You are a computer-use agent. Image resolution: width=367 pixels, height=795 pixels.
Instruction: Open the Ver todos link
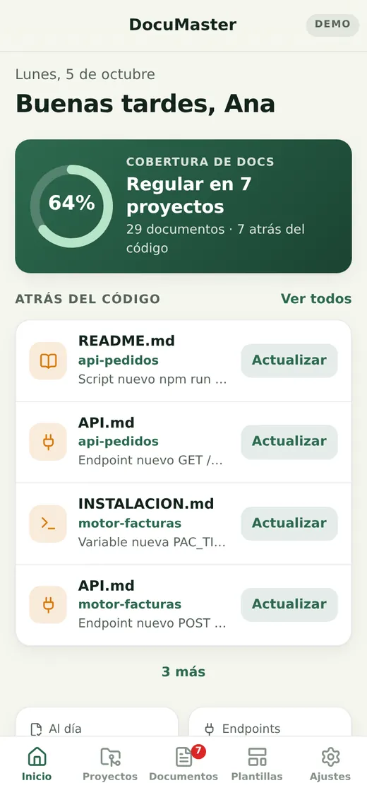316,299
